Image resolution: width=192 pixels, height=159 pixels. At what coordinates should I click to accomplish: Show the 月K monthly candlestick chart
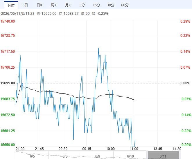[x=68, y=5]
